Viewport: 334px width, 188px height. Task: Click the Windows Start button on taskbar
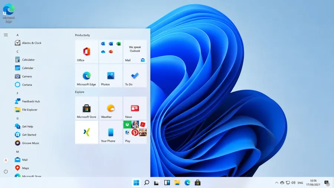tap(136, 183)
